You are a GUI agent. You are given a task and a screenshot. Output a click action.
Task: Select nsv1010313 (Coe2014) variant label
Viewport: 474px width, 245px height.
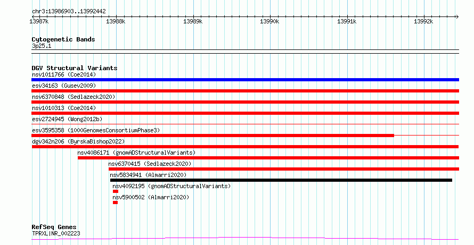(x=64, y=108)
